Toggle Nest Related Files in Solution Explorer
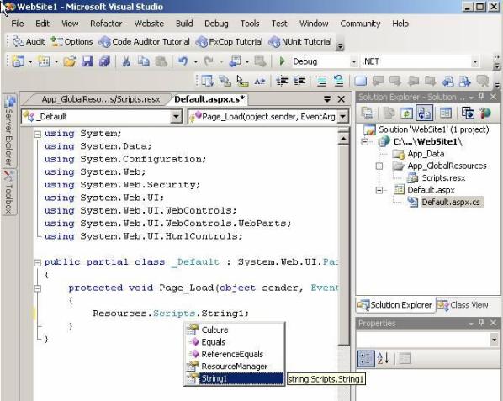 pos(424,113)
